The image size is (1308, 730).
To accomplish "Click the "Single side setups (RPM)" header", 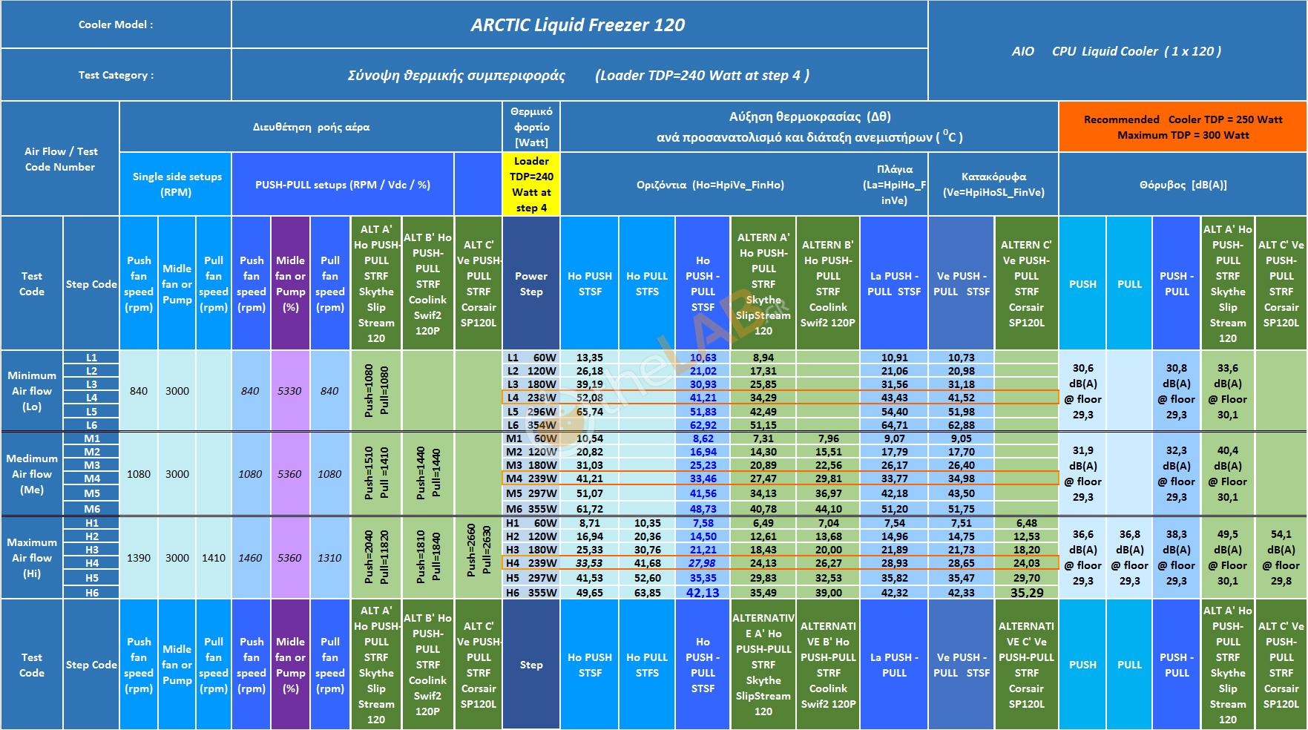I will pos(176,184).
